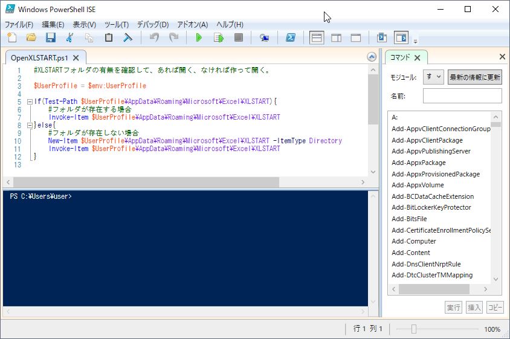Open the モジュール dropdown
510x339 pixels.
tap(433, 77)
